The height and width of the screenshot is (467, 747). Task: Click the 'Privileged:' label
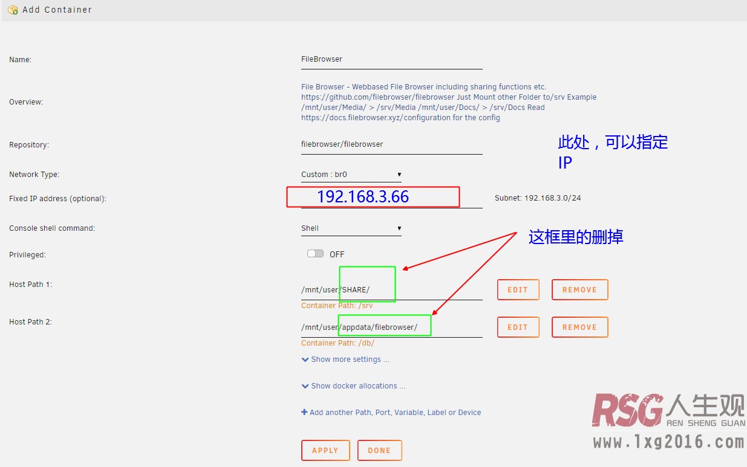click(27, 255)
